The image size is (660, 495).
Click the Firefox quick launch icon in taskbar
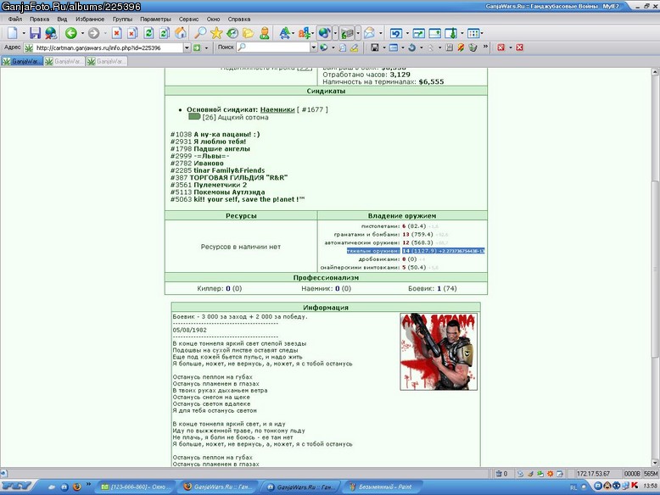[x=76, y=487]
